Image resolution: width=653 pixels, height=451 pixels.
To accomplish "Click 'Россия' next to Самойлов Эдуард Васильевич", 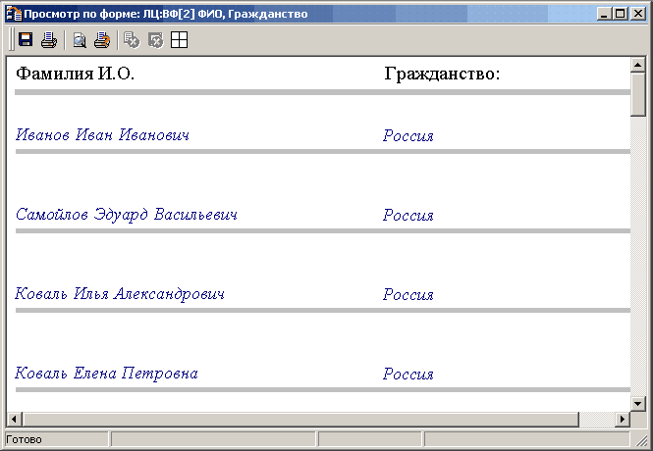I will point(408,215).
